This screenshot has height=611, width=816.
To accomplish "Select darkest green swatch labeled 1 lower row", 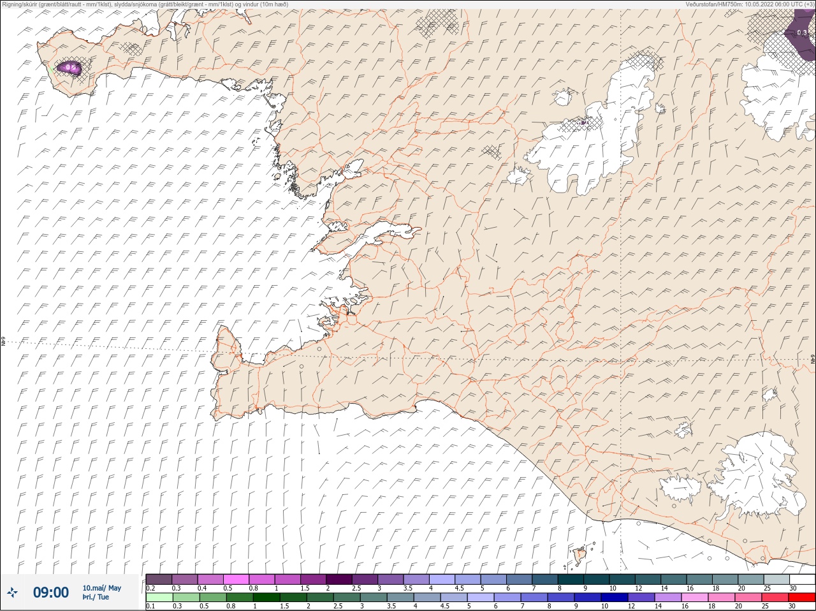I will [266, 597].
